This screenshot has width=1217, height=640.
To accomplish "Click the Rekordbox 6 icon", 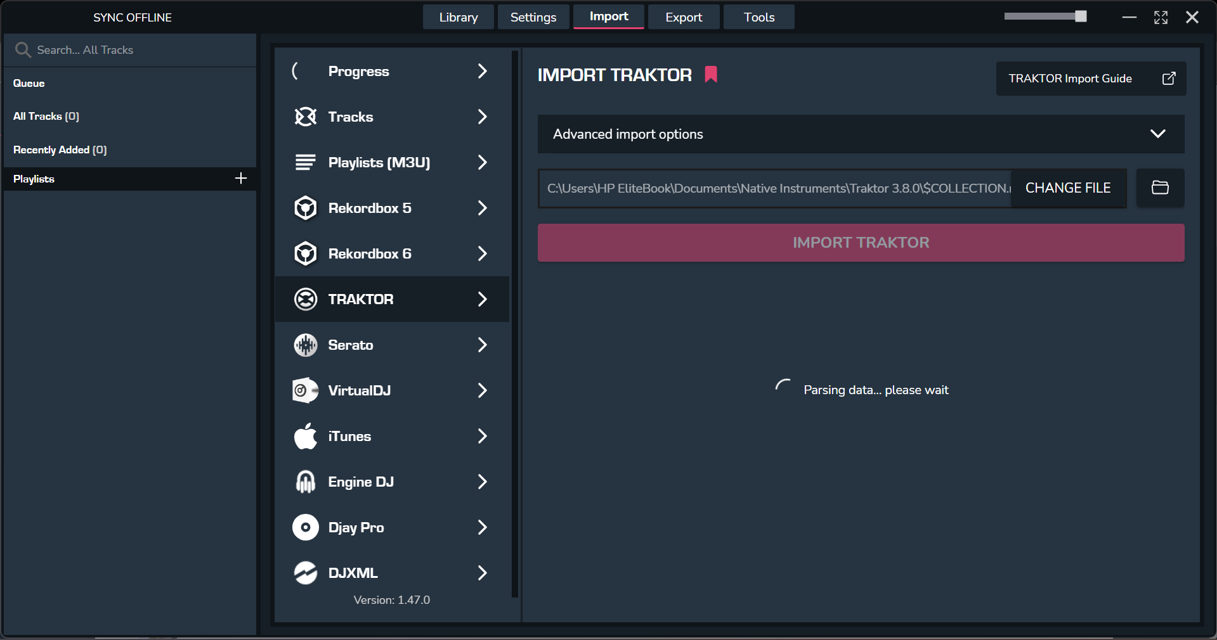I will click(x=306, y=253).
